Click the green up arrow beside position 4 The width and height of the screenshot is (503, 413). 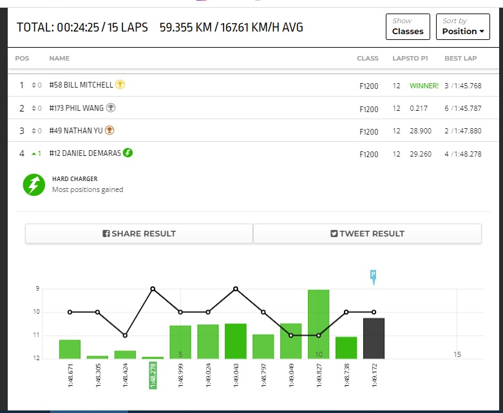pyautogui.click(x=33, y=154)
